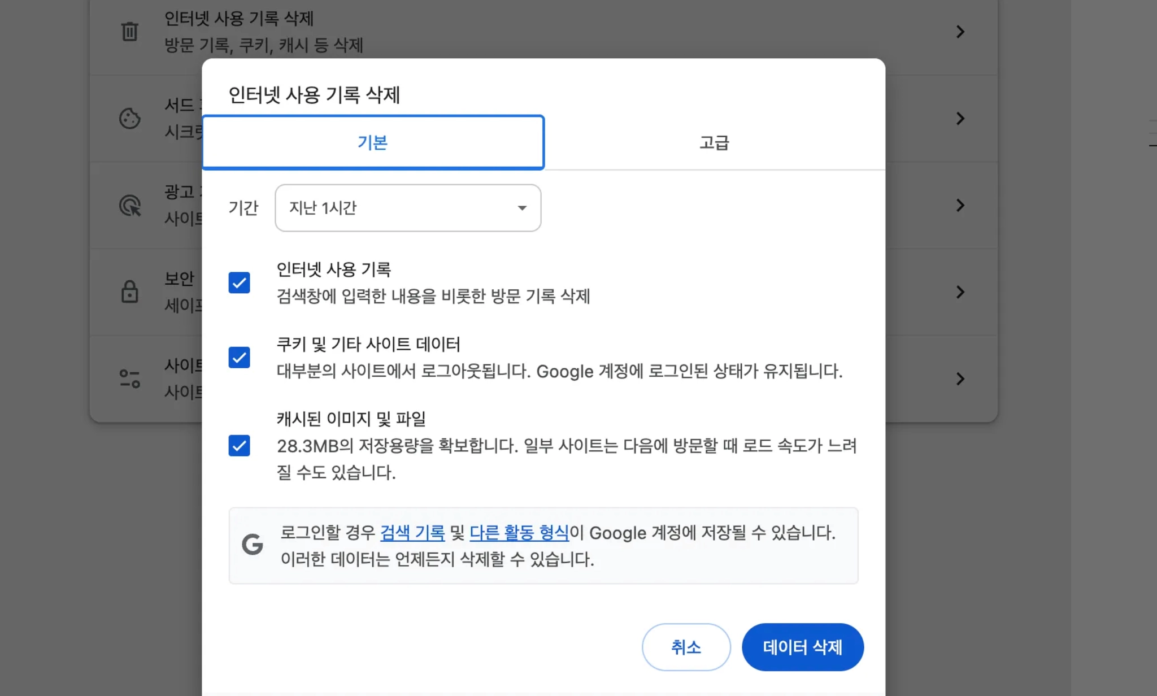Viewport: 1157px width, 696px height.
Task: Switch to the 고급 tab
Action: point(714,142)
